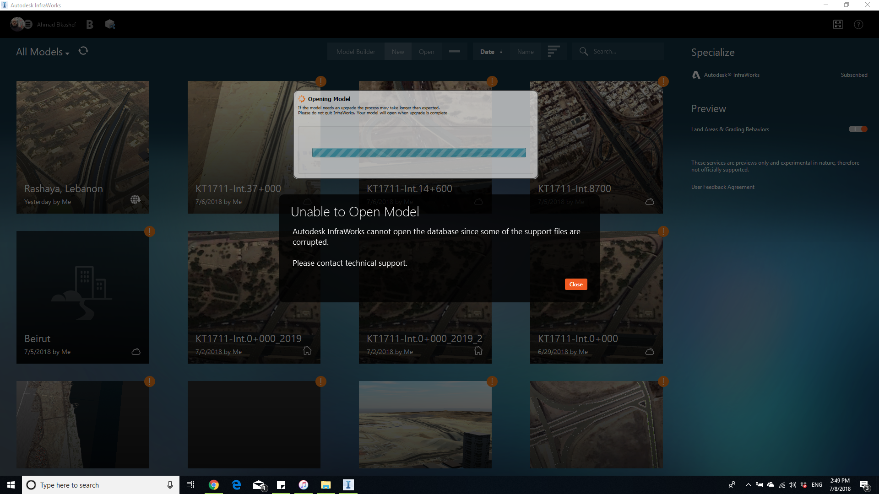Click the Opening Model progress bar
The image size is (879, 494).
(x=418, y=152)
